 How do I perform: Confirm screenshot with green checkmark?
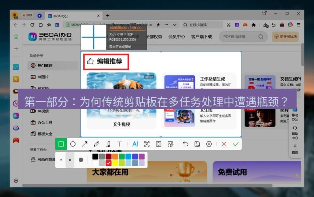point(236,144)
